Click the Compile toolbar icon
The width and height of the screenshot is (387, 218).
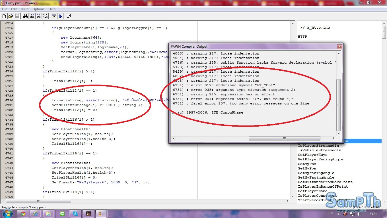click(x=54, y=16)
